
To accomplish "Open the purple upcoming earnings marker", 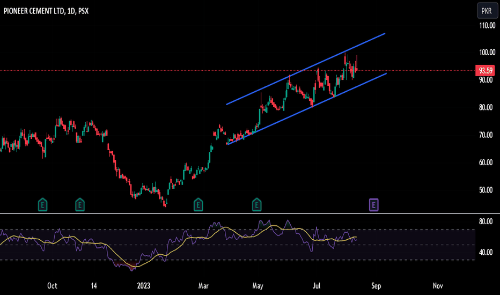I will point(374,205).
